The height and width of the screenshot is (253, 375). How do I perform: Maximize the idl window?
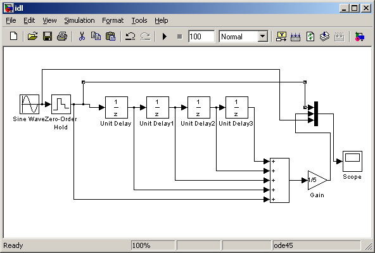[x=355, y=8]
